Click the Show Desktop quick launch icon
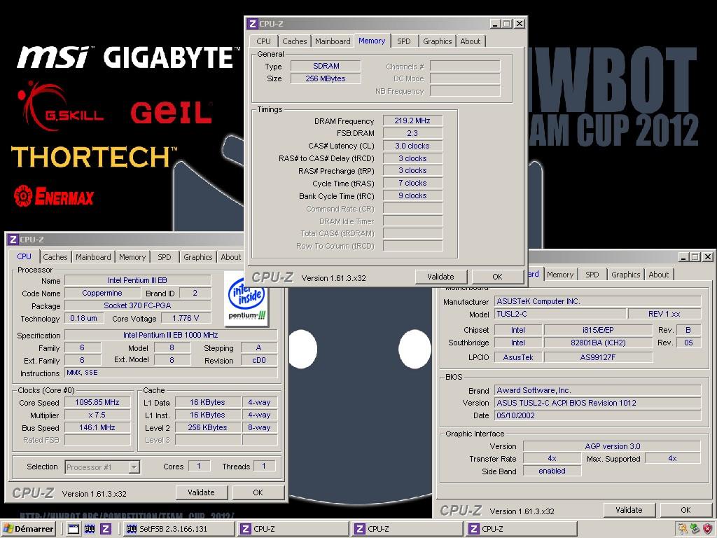717x538 pixels. click(73, 529)
